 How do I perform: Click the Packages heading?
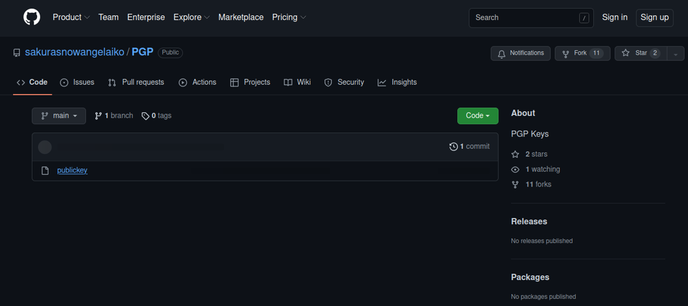530,277
